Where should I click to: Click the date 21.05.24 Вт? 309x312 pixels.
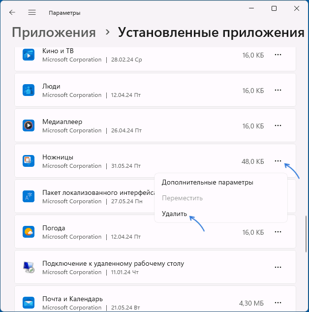125,308
